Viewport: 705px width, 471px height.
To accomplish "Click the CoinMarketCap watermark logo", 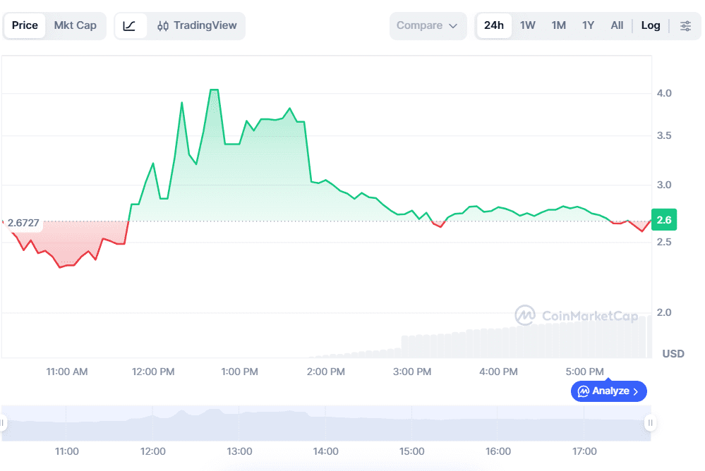I will (524, 315).
